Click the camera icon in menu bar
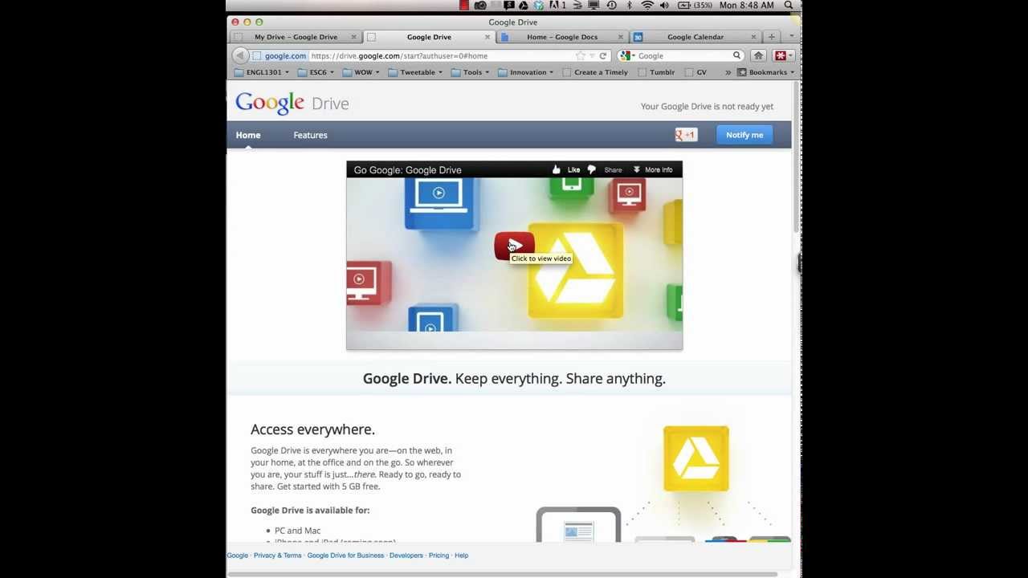This screenshot has width=1028, height=578. [x=480, y=6]
